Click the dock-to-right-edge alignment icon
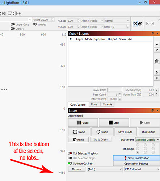 coord(153,24)
